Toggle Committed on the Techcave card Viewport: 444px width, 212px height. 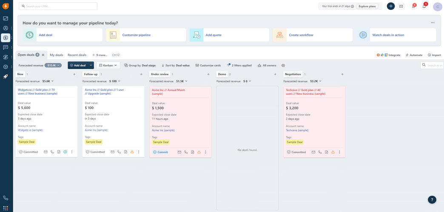[x=296, y=152]
